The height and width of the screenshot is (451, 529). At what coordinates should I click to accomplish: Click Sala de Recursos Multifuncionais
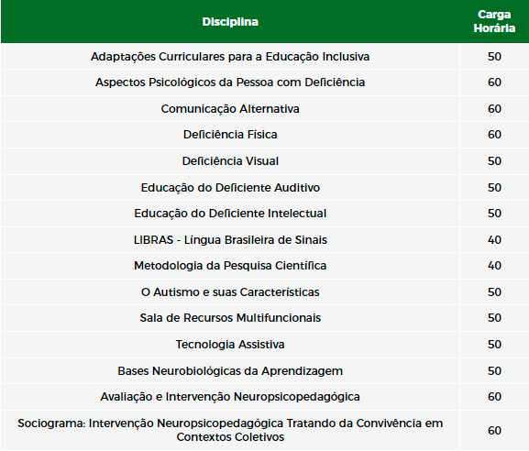(x=230, y=318)
